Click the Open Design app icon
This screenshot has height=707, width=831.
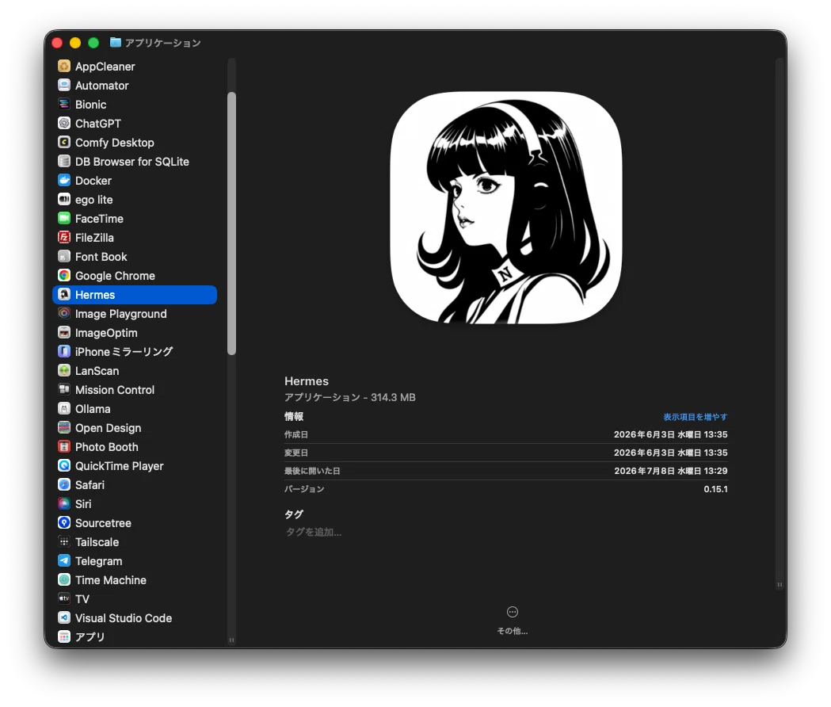64,428
